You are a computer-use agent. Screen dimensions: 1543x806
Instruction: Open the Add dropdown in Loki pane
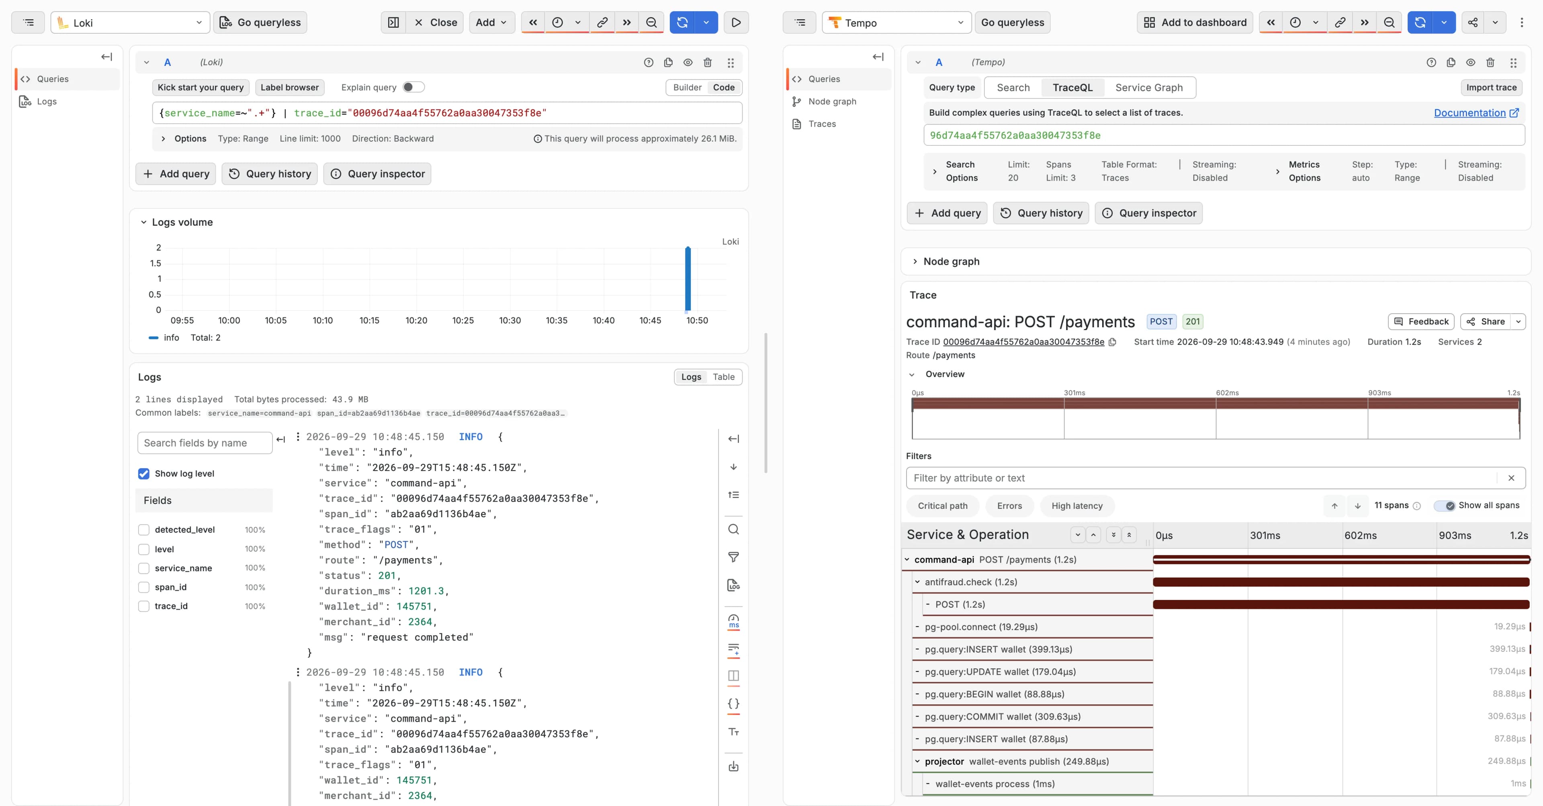(492, 22)
